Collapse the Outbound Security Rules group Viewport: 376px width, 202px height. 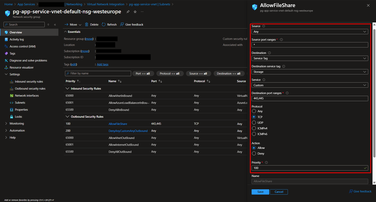[x=67, y=117]
